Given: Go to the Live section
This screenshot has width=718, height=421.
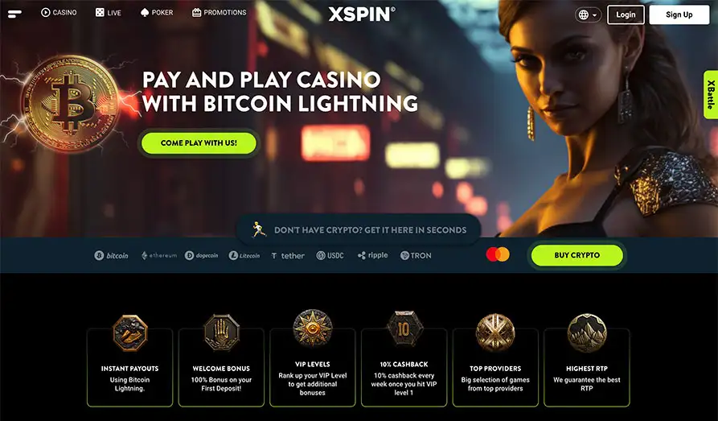Looking at the screenshot, I should click(108, 12).
